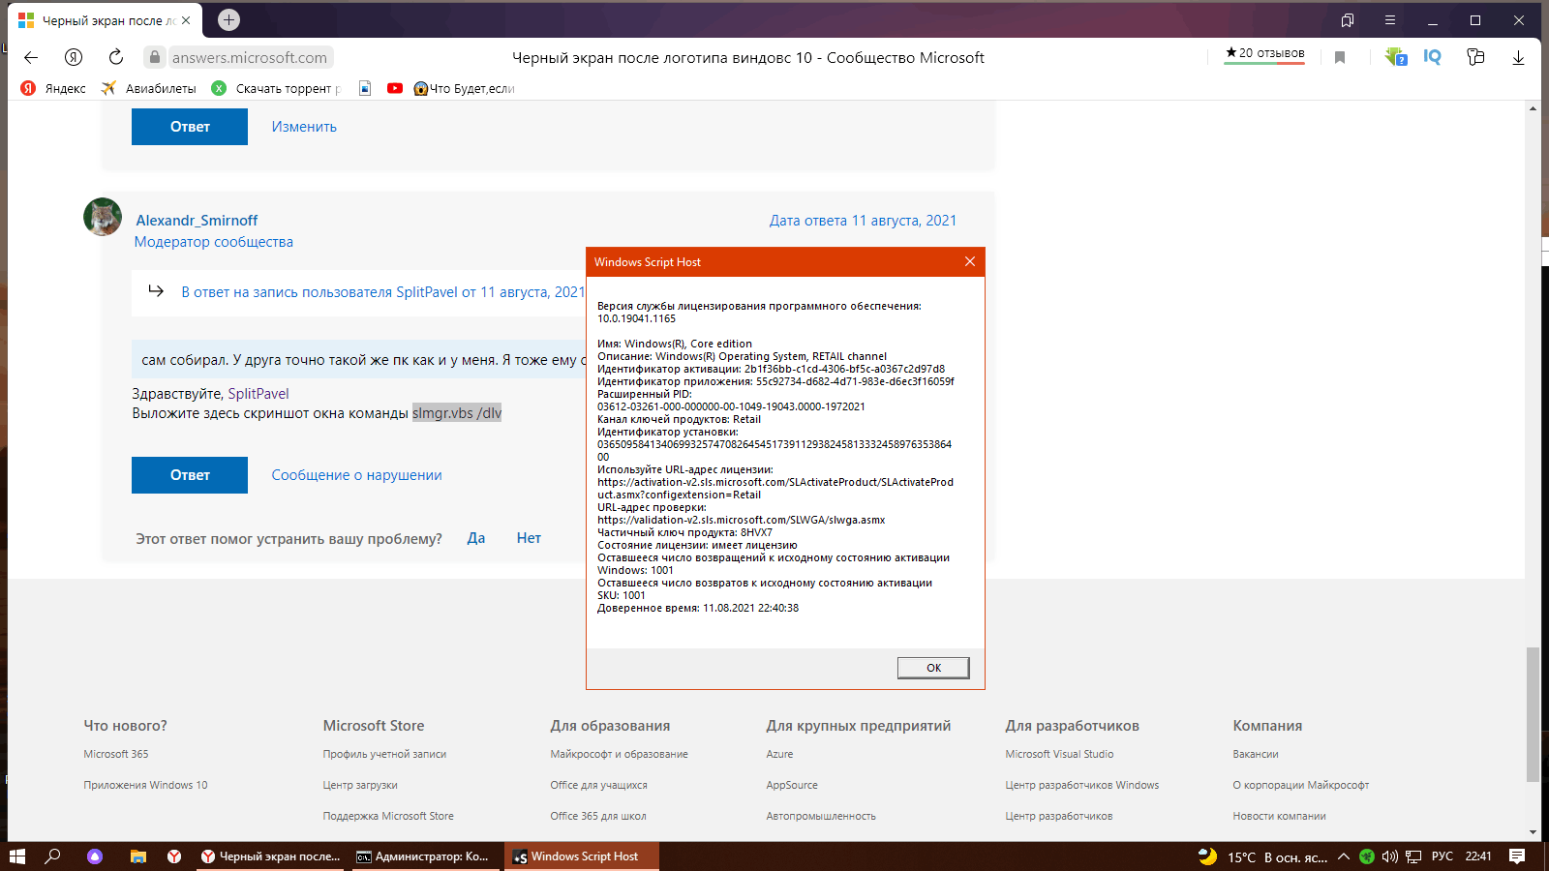Open 'Приложения Windows 10' footer link
1549x871 pixels.
145,785
